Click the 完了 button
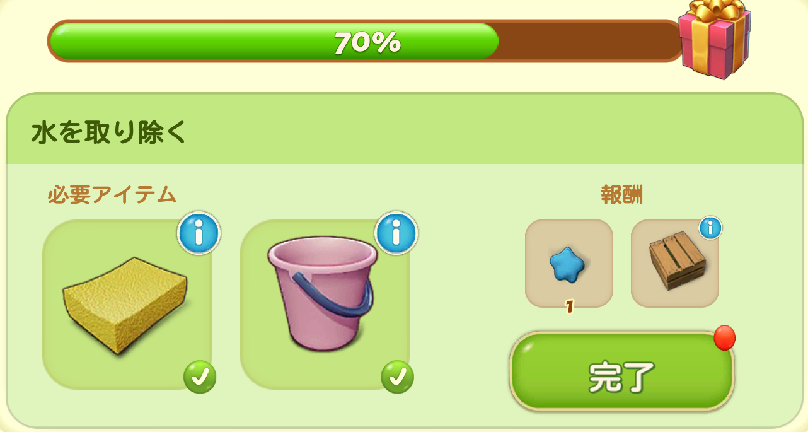The height and width of the screenshot is (432, 808). coord(621,372)
